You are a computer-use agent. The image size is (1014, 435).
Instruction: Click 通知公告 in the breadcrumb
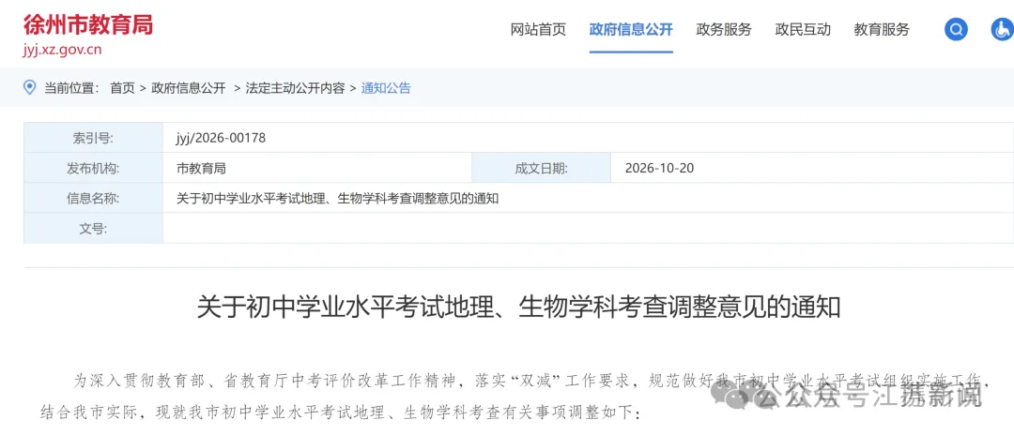386,88
